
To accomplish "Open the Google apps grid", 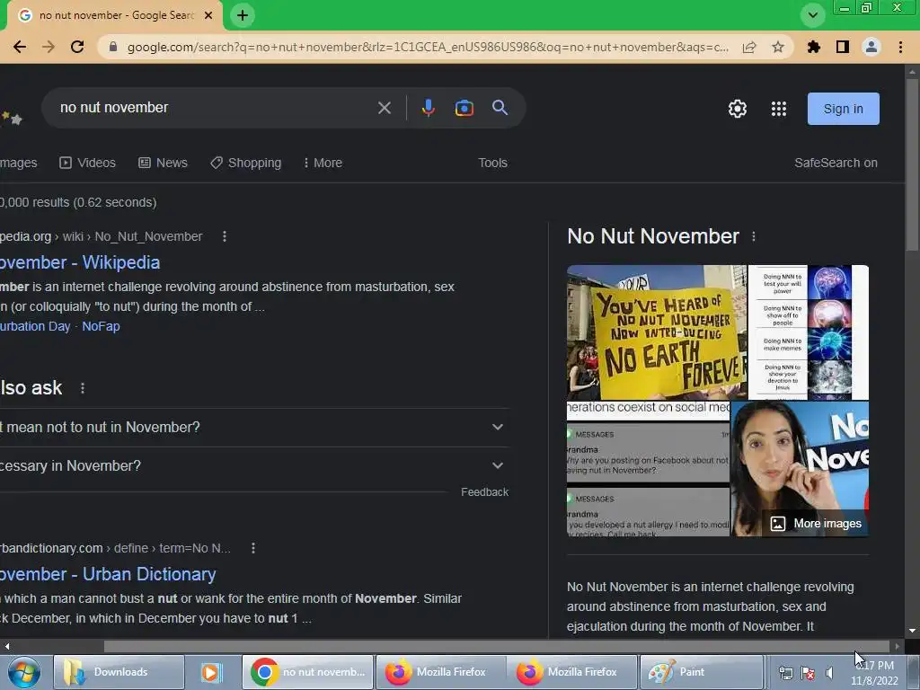I will 779,109.
